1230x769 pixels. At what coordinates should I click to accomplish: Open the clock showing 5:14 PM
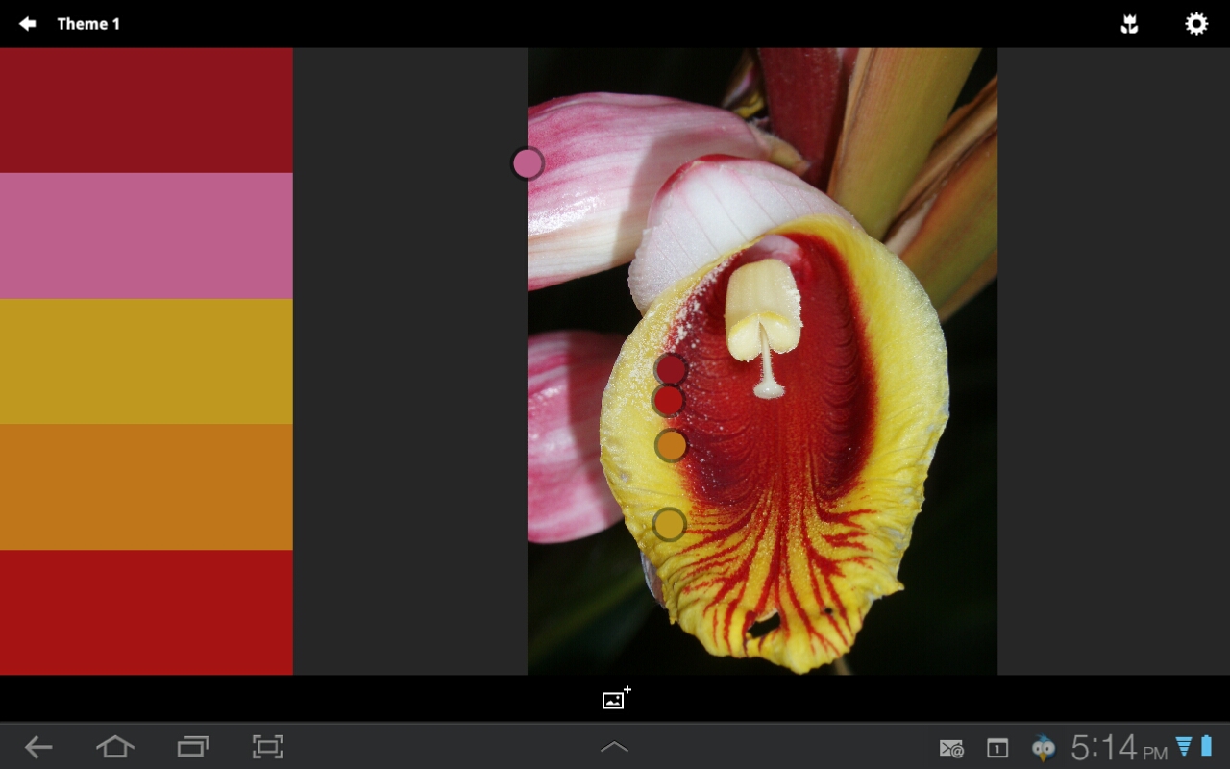tap(1119, 748)
